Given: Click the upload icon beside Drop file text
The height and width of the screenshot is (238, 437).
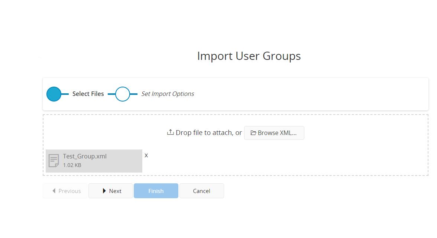Looking at the screenshot, I should tap(170, 132).
